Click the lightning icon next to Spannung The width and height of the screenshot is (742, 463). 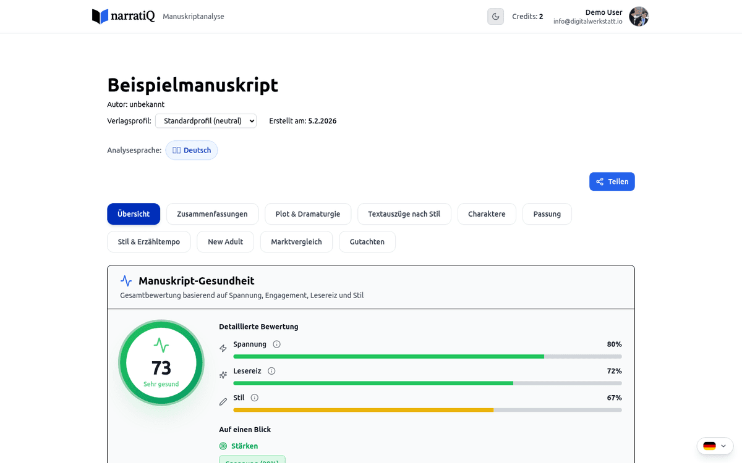click(223, 348)
